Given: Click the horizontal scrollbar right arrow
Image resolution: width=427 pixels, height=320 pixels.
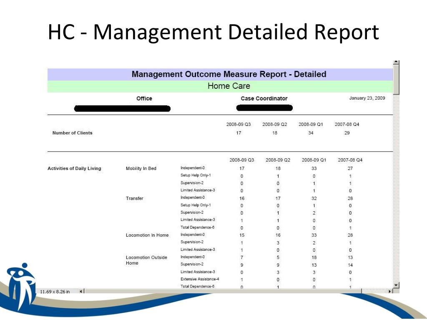Looking at the screenshot, I should point(390,291).
